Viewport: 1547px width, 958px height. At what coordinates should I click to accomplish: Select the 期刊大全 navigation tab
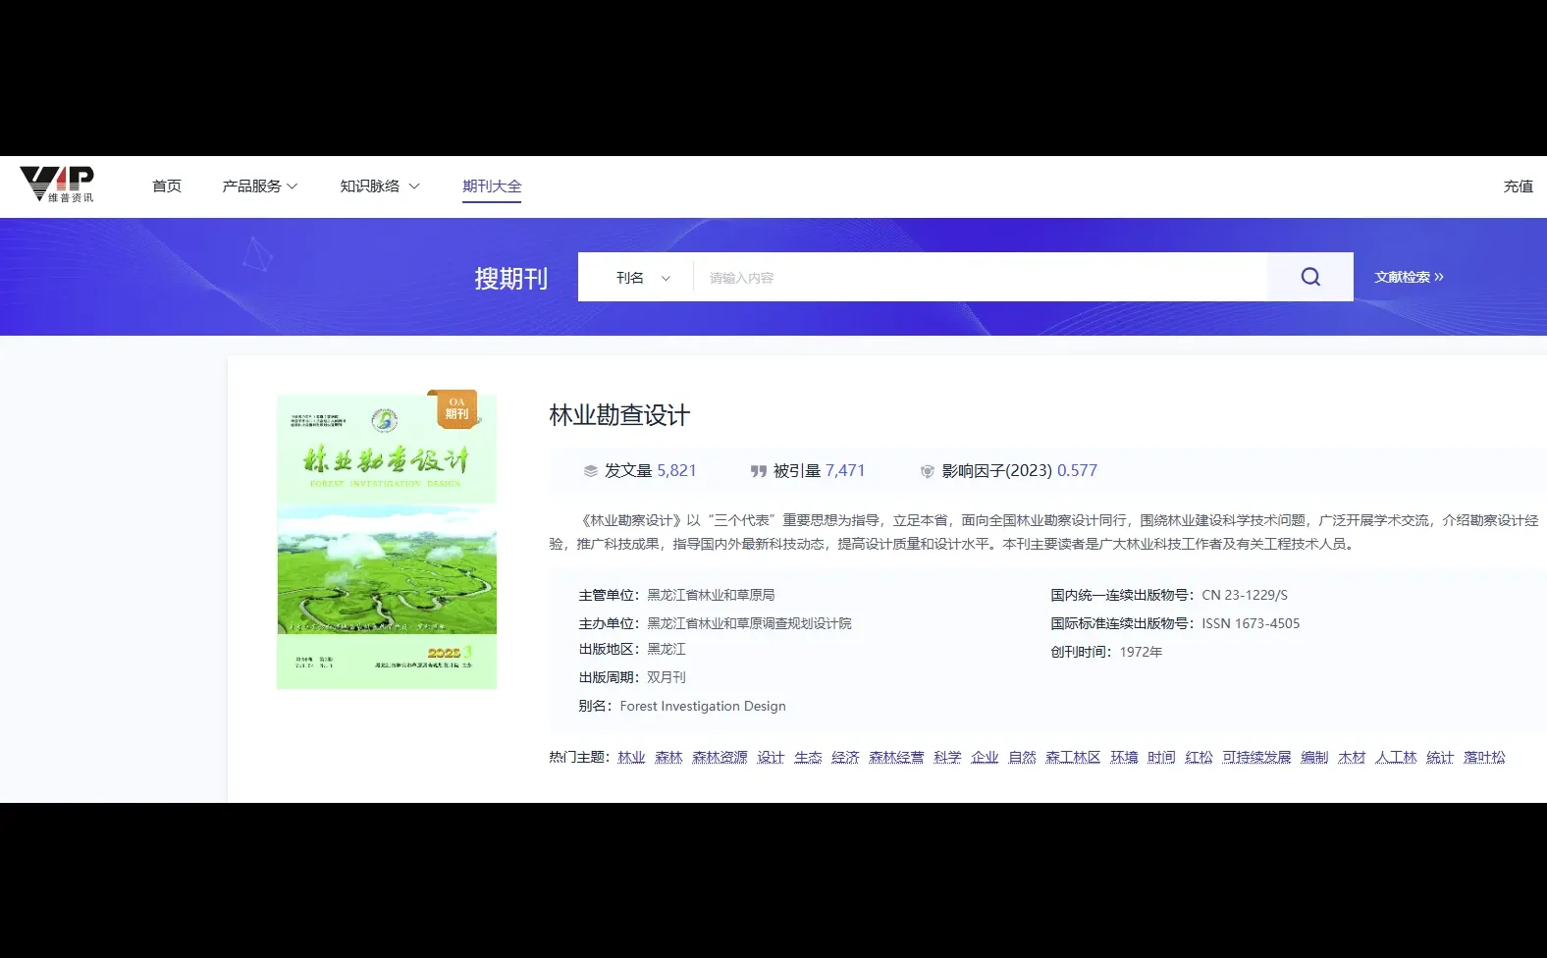tap(492, 186)
